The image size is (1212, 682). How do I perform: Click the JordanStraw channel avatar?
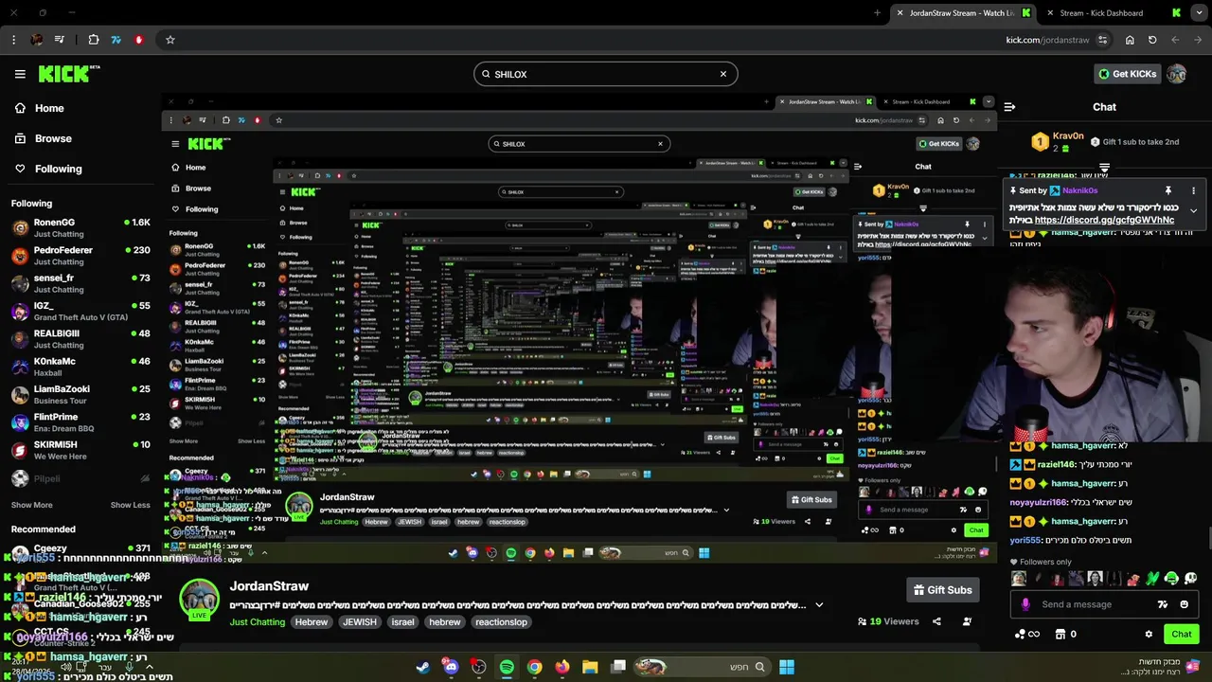[x=200, y=600]
